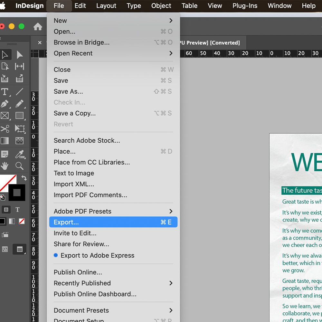Screen dimensions: 322x322
Task: Choose Publish Online menu item
Action: [x=113, y=272]
